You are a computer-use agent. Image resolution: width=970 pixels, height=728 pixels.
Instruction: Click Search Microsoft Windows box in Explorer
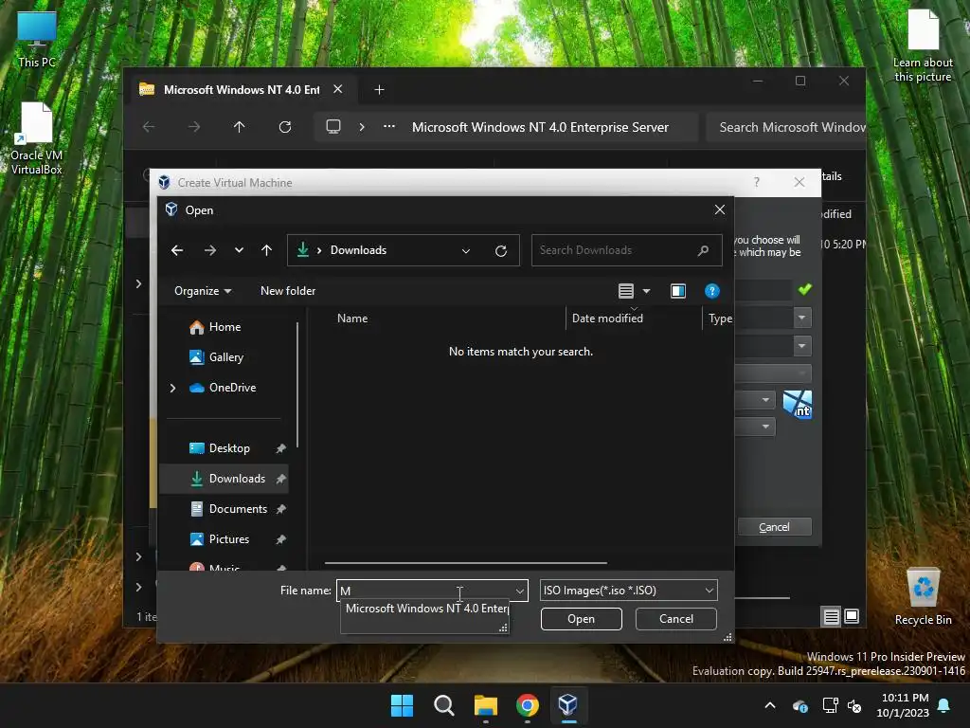[785, 127]
